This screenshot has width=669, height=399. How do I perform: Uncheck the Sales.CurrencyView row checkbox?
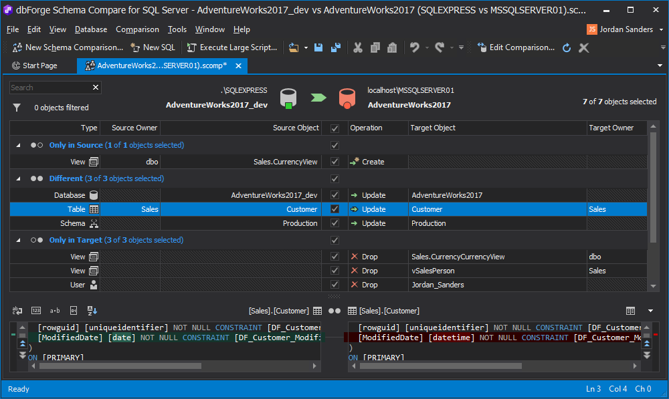[334, 162]
